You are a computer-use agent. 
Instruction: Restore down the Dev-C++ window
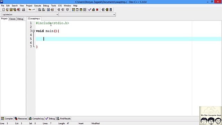[x=212, y=2]
